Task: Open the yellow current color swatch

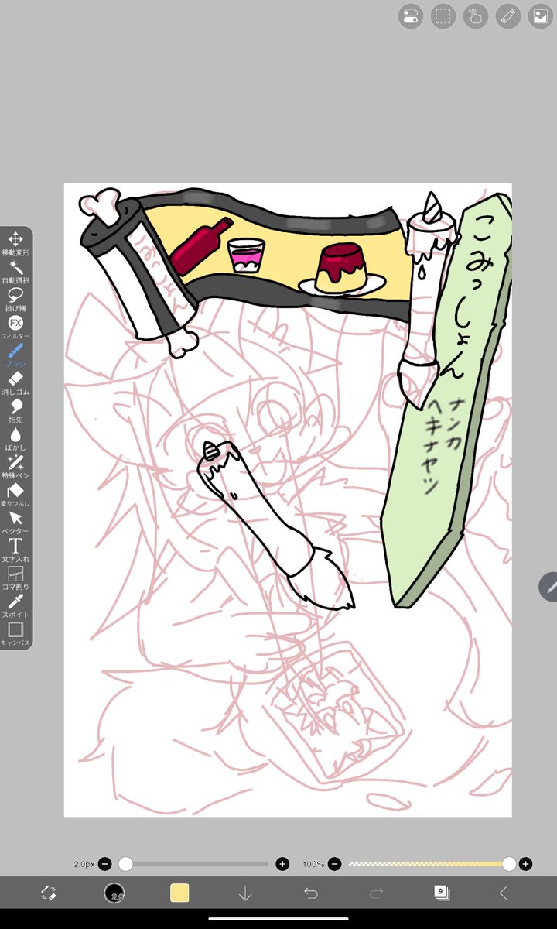Action: coord(179,893)
